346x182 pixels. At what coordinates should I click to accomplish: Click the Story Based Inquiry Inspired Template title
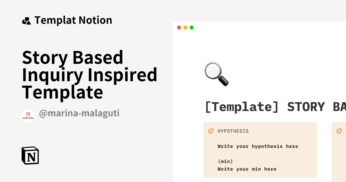[x=89, y=75]
